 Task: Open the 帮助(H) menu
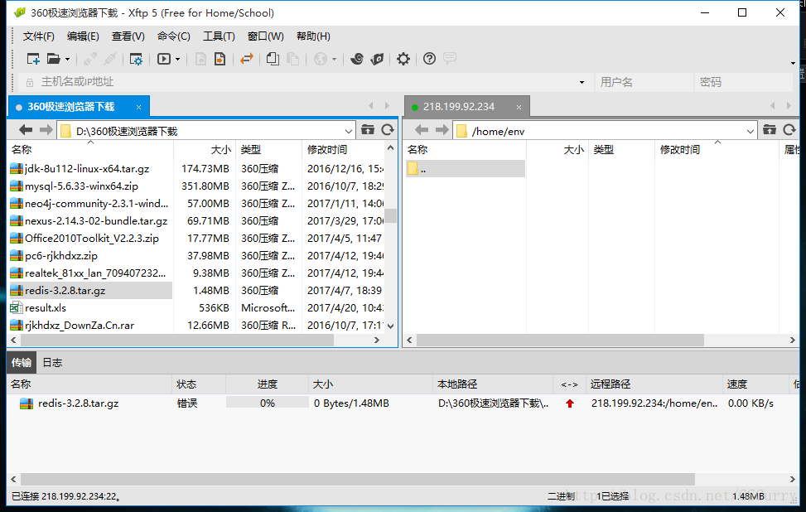[313, 36]
